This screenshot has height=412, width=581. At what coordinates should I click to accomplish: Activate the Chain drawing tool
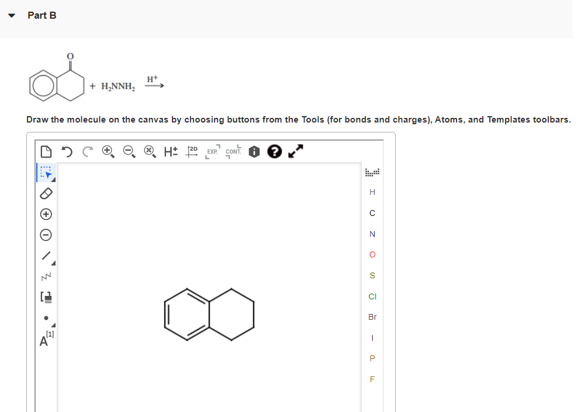tap(45, 276)
